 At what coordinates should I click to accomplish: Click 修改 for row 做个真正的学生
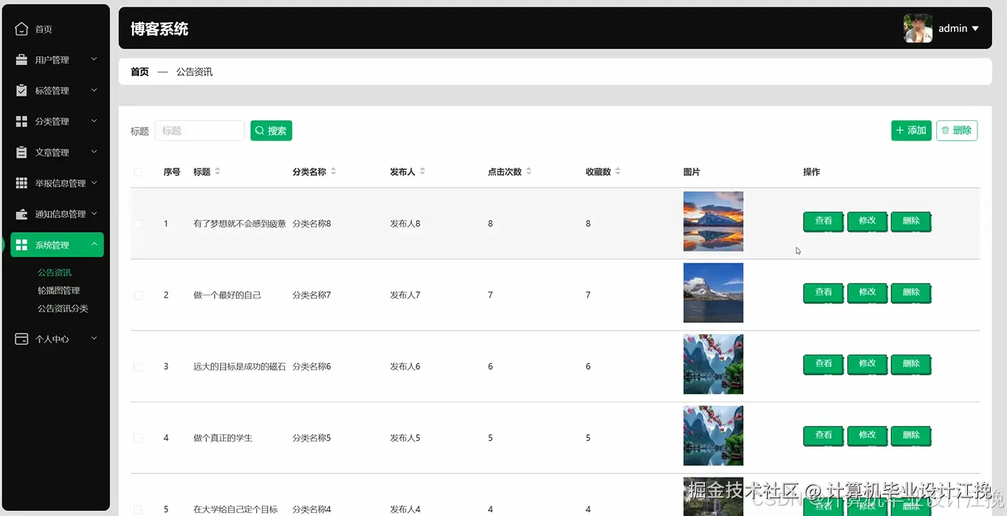point(867,436)
